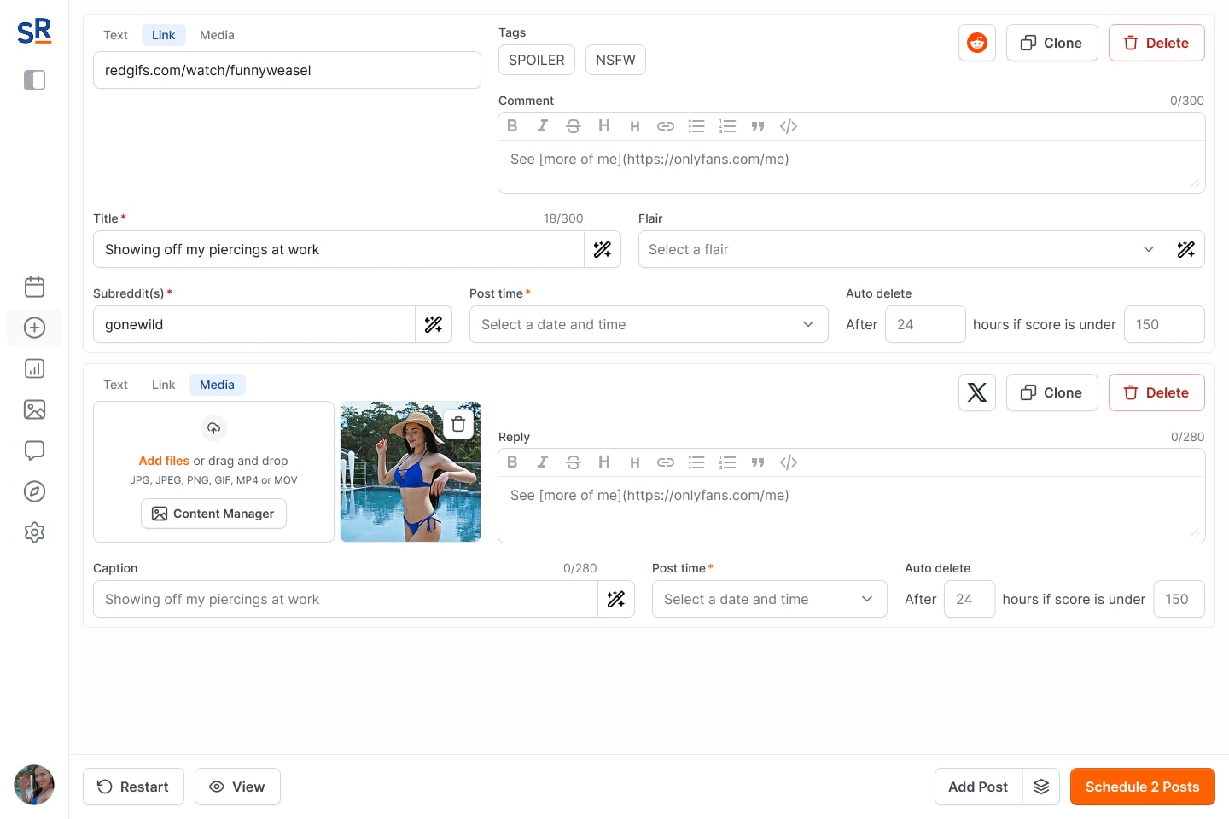Open the calendar view in sidebar
The image size is (1229, 819).
point(34,287)
